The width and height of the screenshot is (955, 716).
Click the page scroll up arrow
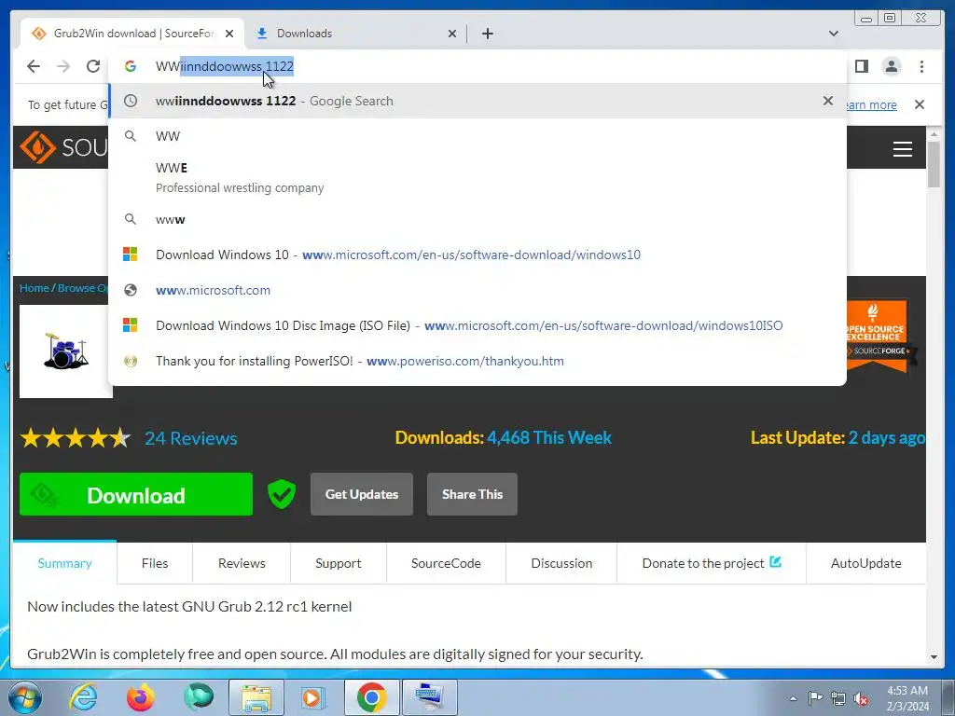click(x=934, y=133)
